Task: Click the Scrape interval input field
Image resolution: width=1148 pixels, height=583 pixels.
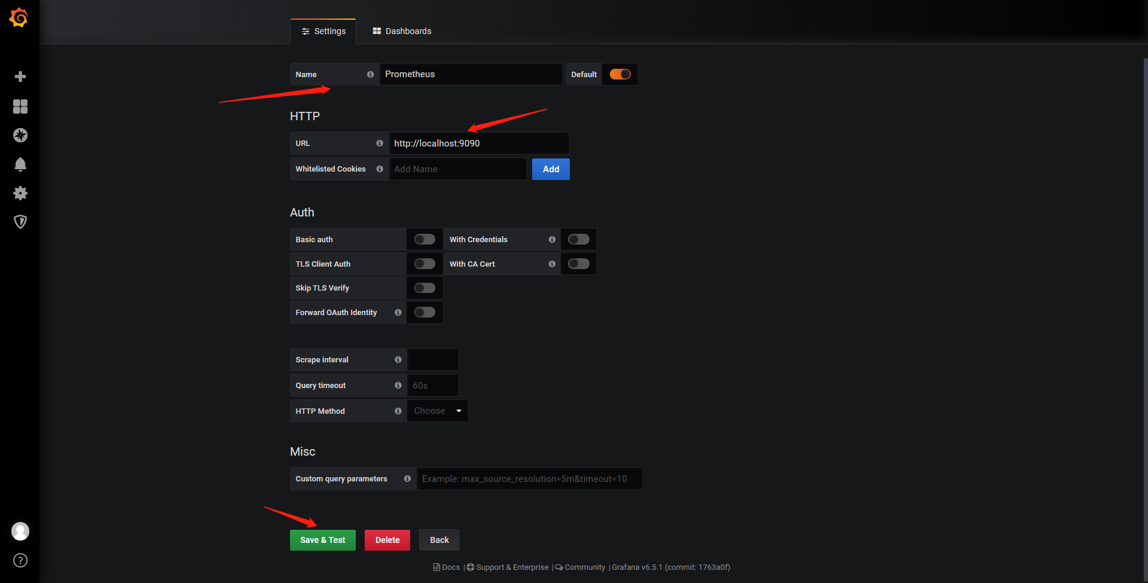Action: (x=433, y=360)
